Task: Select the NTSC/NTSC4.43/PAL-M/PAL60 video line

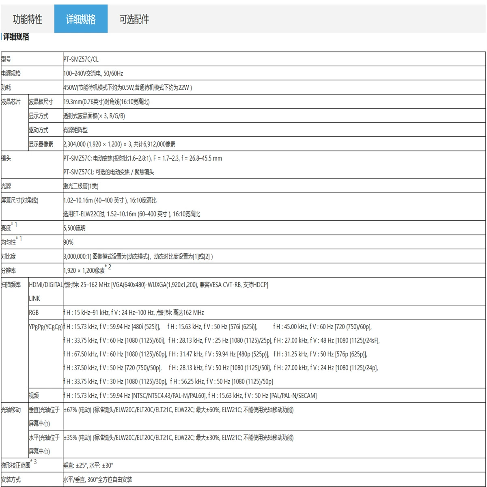Action: pyautogui.click(x=190, y=396)
